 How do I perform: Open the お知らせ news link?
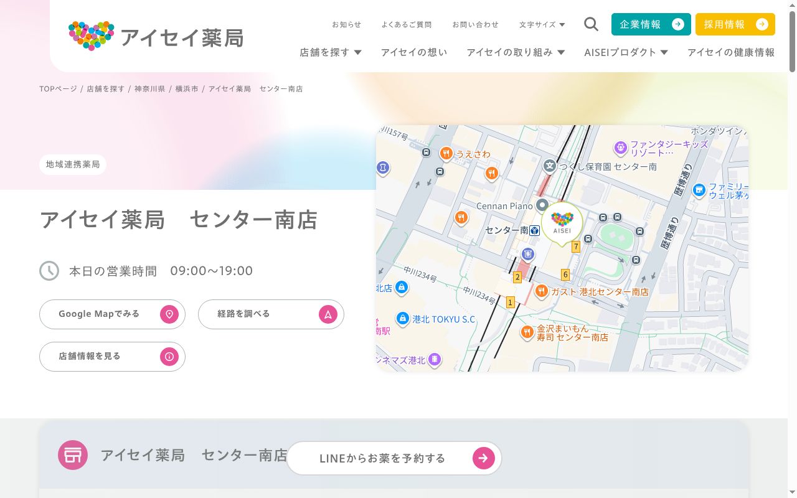click(346, 25)
